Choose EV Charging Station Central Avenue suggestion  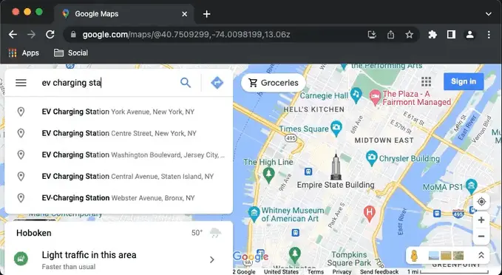coord(118,176)
